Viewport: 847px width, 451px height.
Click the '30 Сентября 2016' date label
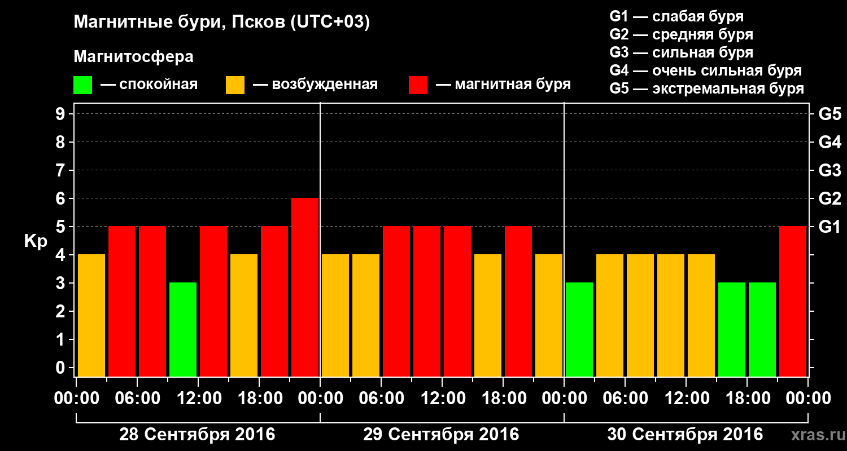[685, 435]
